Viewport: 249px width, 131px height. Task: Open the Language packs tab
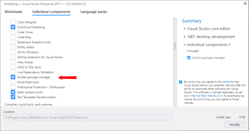pyautogui.click(x=94, y=12)
